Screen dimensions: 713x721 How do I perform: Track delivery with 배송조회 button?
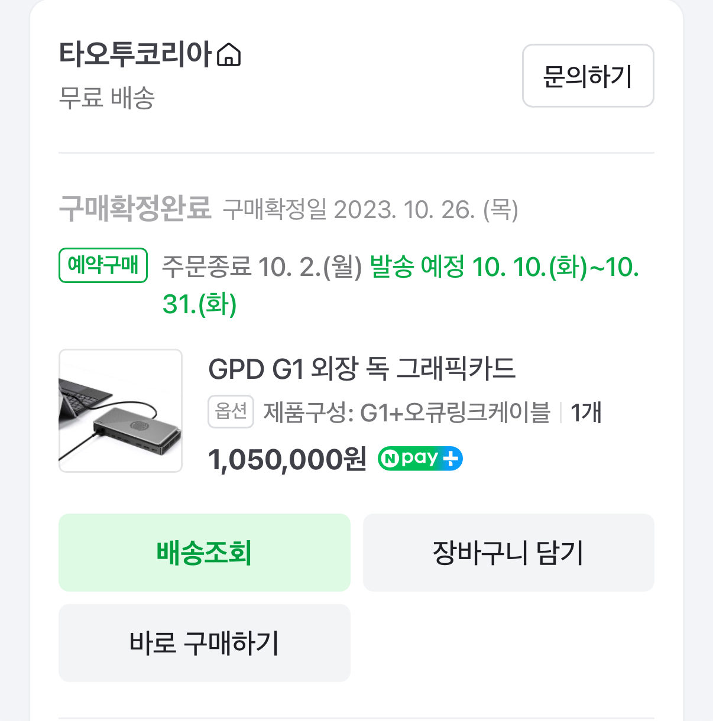coord(204,553)
